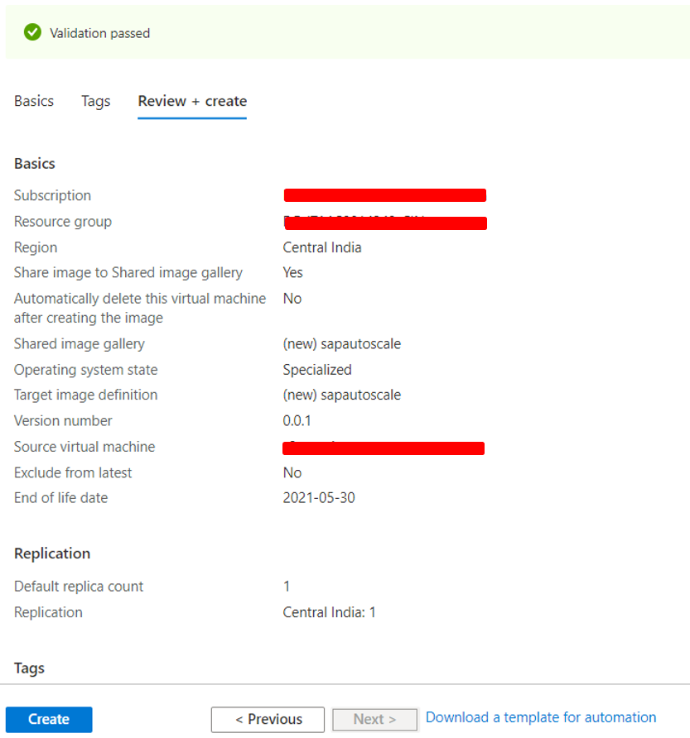Click the Source virtual machine label
Screen dimensions: 690x738
click(84, 447)
